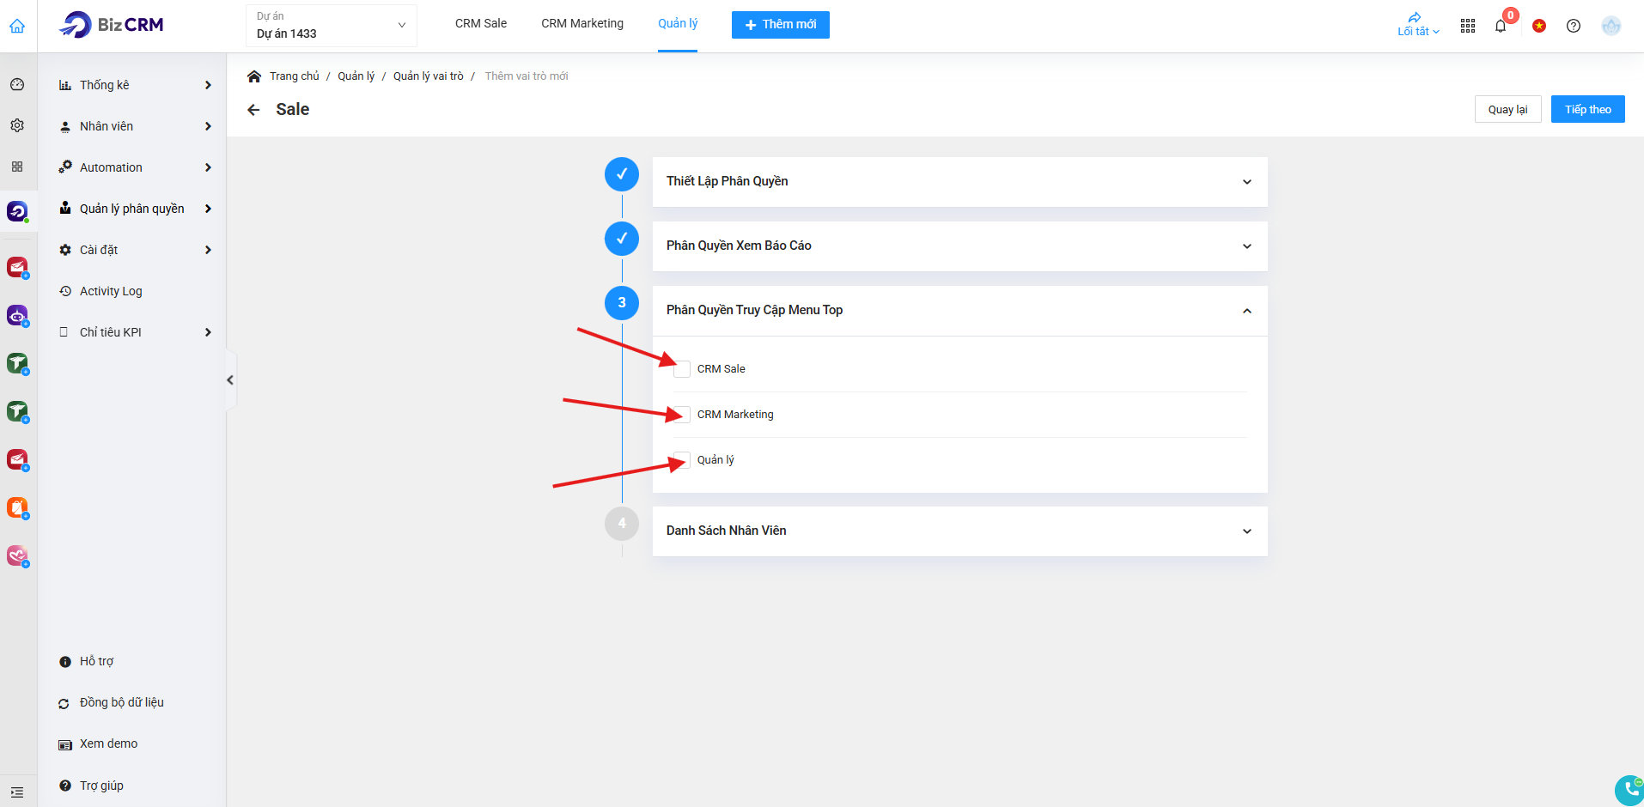1644x807 pixels.
Task: Expand Automation submenu chevron
Action: [x=208, y=167]
